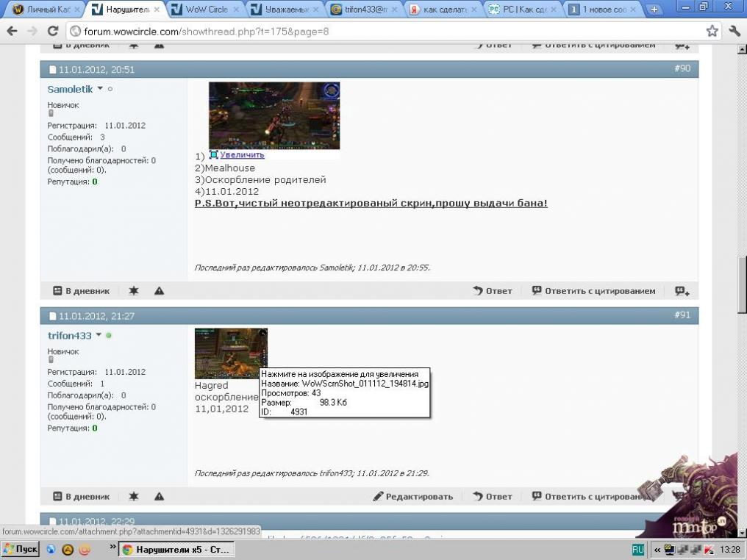Screen dimensions: 747x560
Task: Click the multi-quote icon in post #90
Action: 682,291
